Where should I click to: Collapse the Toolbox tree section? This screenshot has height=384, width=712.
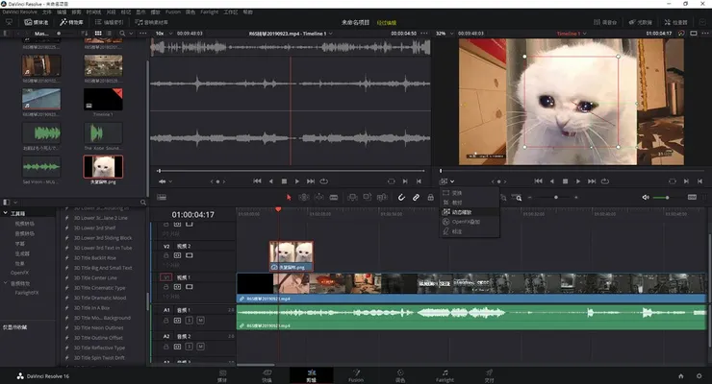point(6,213)
